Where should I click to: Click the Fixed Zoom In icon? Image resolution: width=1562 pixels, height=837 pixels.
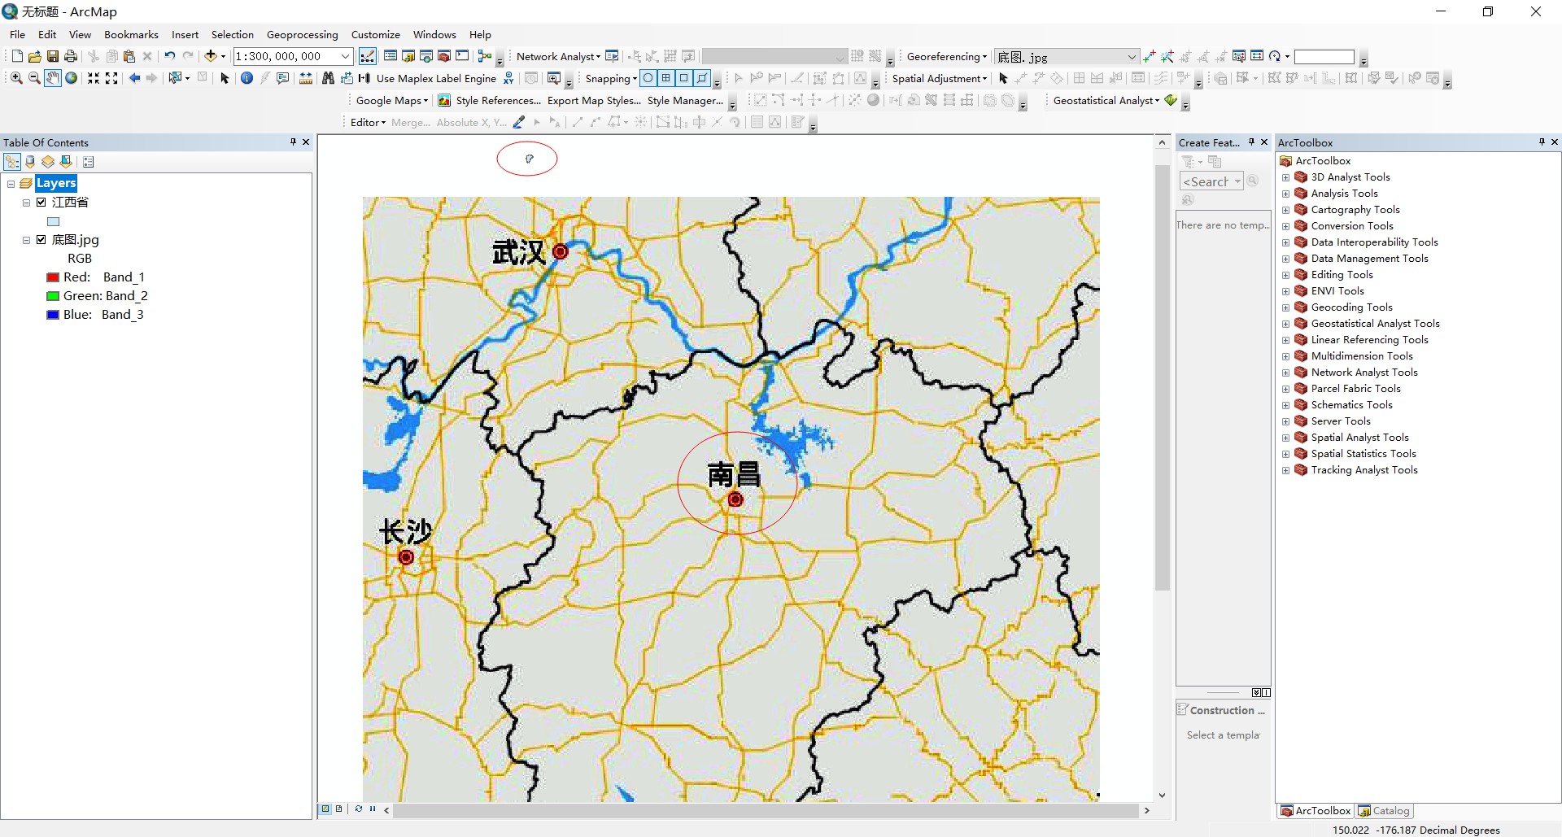[94, 78]
